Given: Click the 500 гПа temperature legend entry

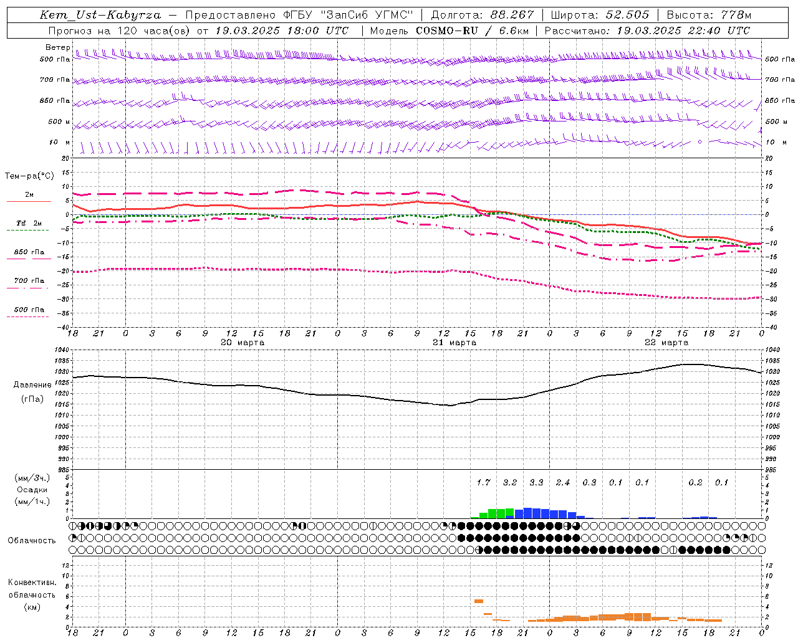Looking at the screenshot, I should coord(29,310).
